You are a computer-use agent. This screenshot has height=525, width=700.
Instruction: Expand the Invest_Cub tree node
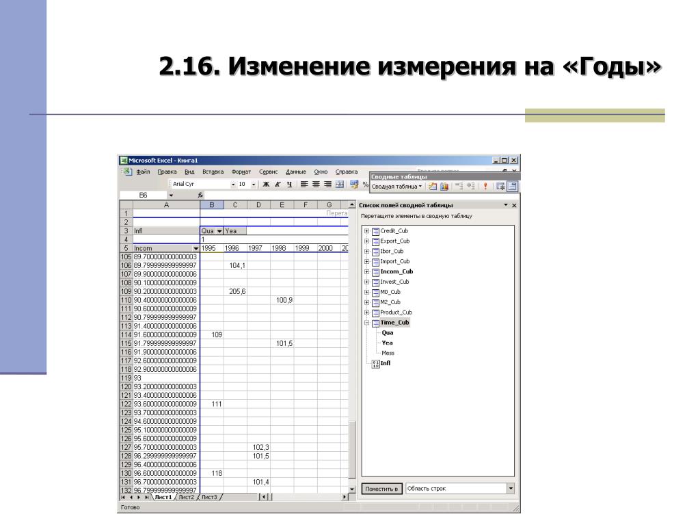[366, 282]
